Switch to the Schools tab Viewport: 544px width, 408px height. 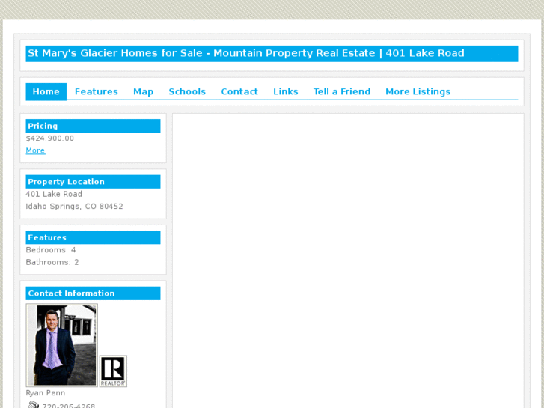(x=187, y=91)
